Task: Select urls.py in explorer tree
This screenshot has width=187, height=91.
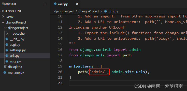Action: tap(25, 56)
